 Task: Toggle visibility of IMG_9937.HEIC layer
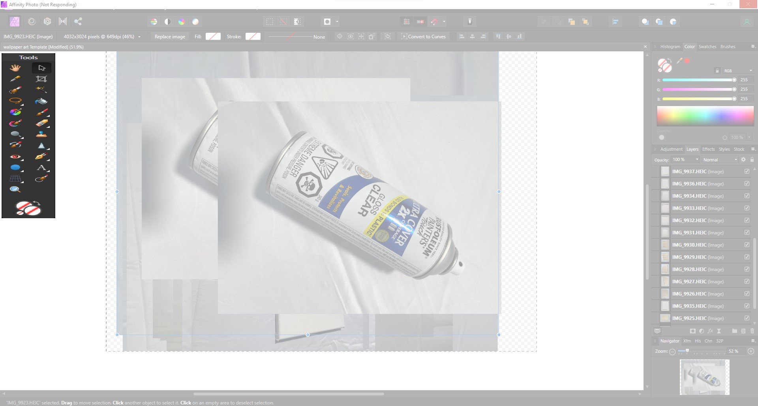(x=747, y=171)
